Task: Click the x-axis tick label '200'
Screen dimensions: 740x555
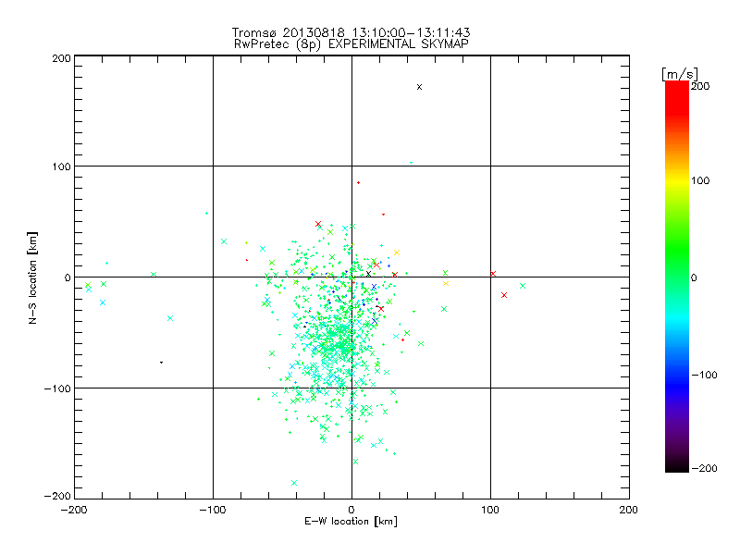Action: pyautogui.click(x=629, y=510)
